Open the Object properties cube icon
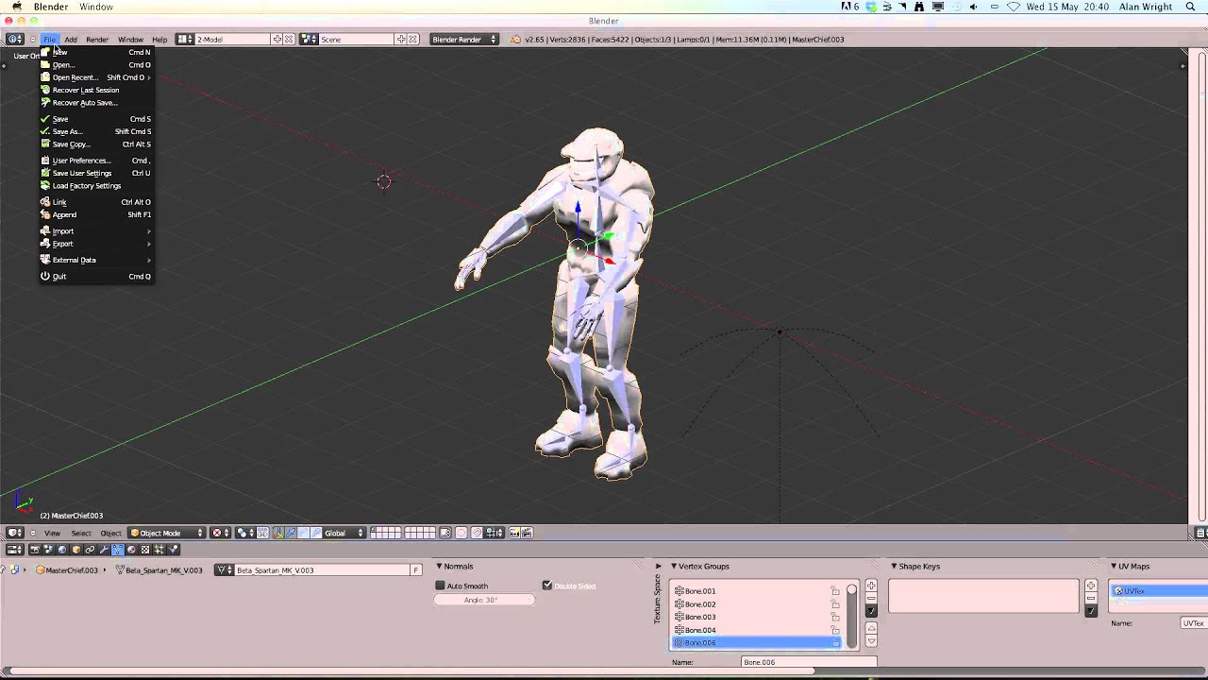 [x=75, y=549]
